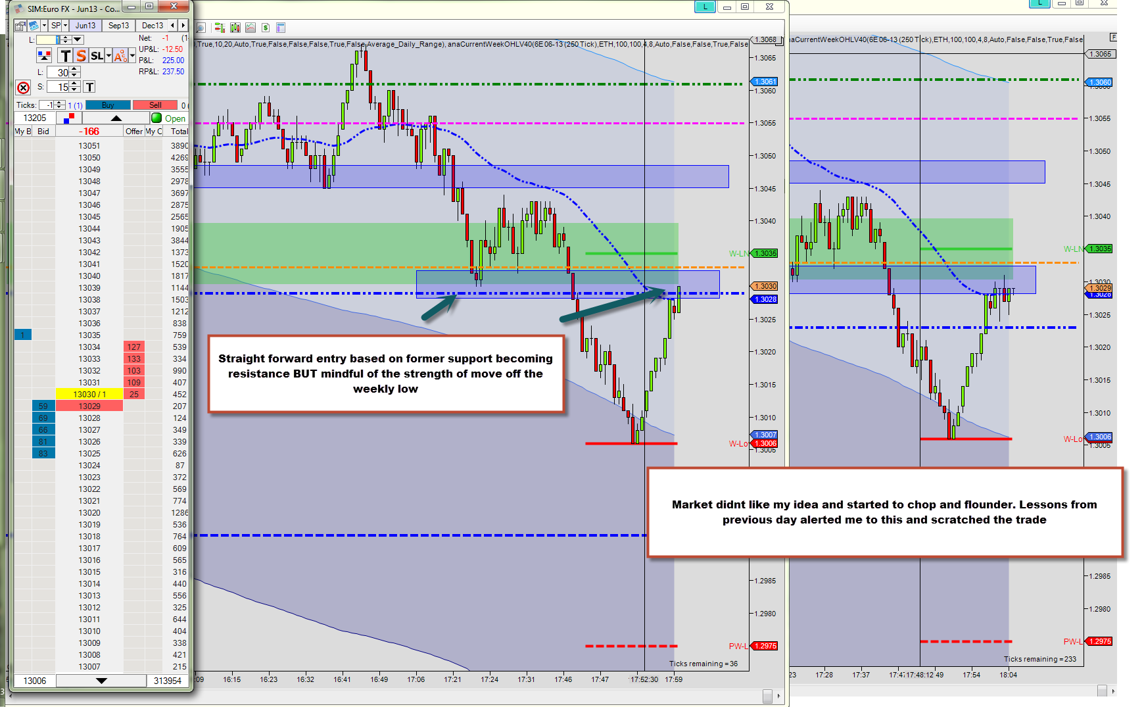
Task: Toggle the T button beside S 15
Action: [x=89, y=87]
